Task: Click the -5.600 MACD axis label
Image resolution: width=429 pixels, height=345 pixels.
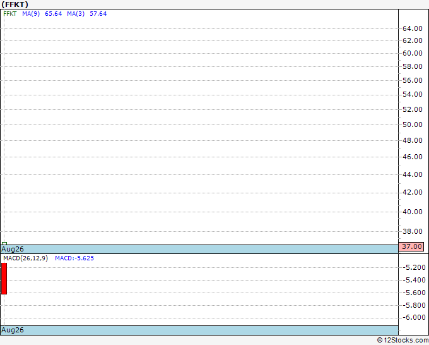Action: [414, 293]
